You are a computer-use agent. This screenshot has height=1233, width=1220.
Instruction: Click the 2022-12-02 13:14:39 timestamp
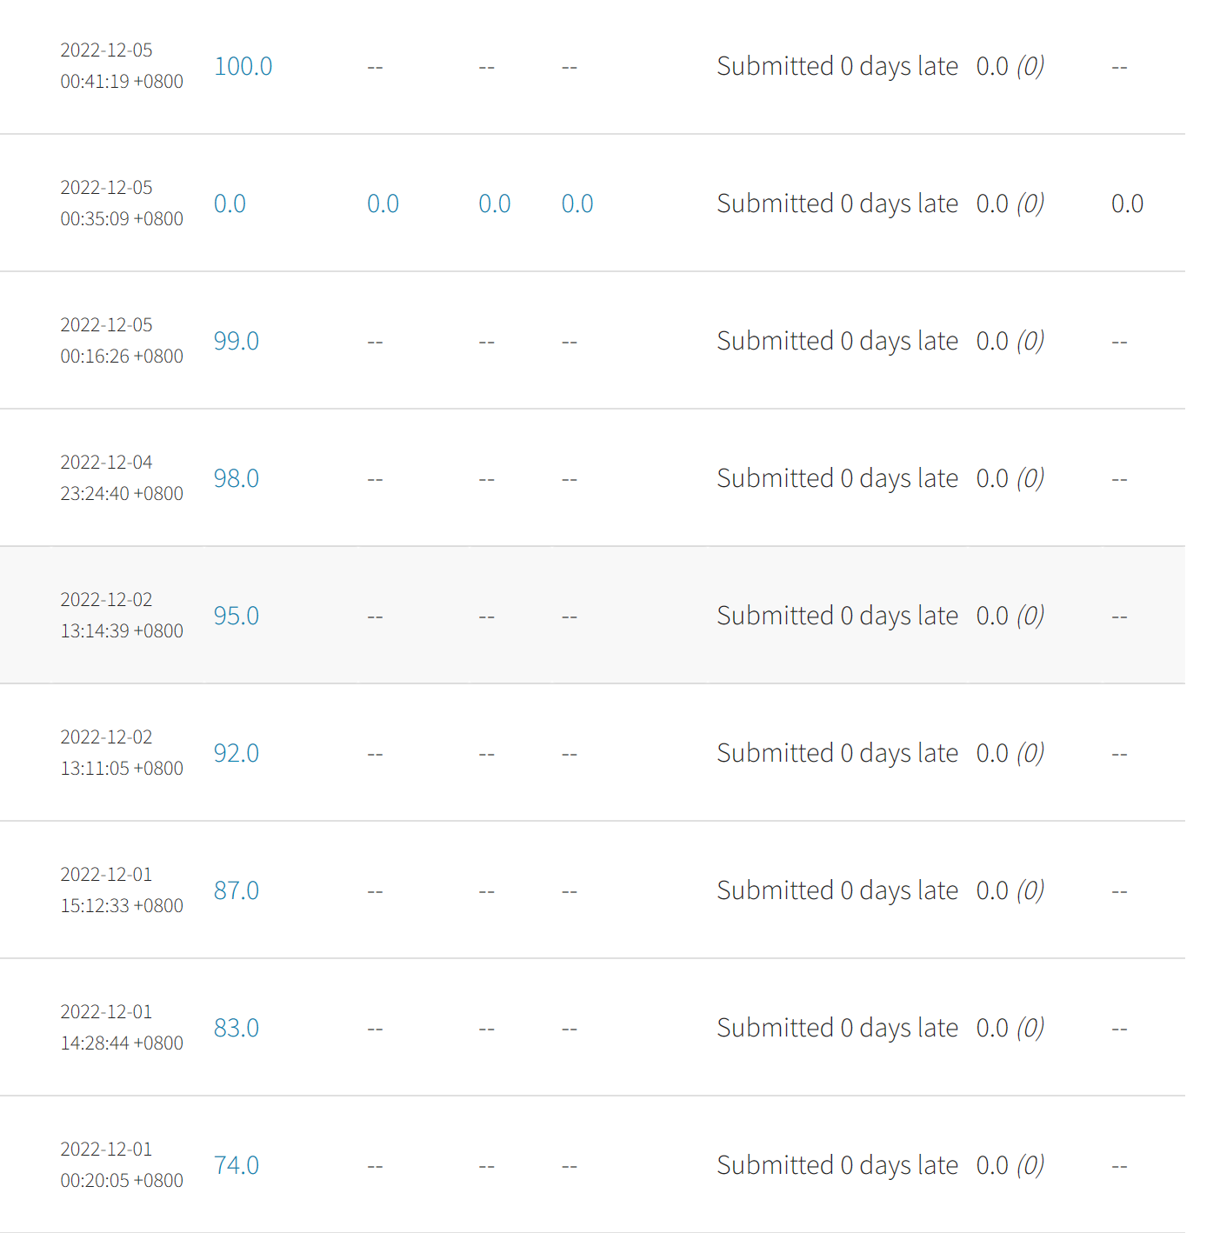121,616
